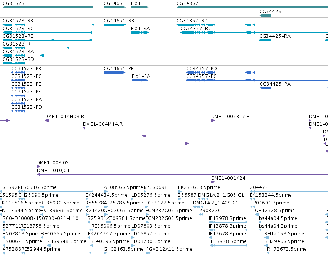Click RC0-DP0008-150700-021-H10 feature

tap(3, 222)
